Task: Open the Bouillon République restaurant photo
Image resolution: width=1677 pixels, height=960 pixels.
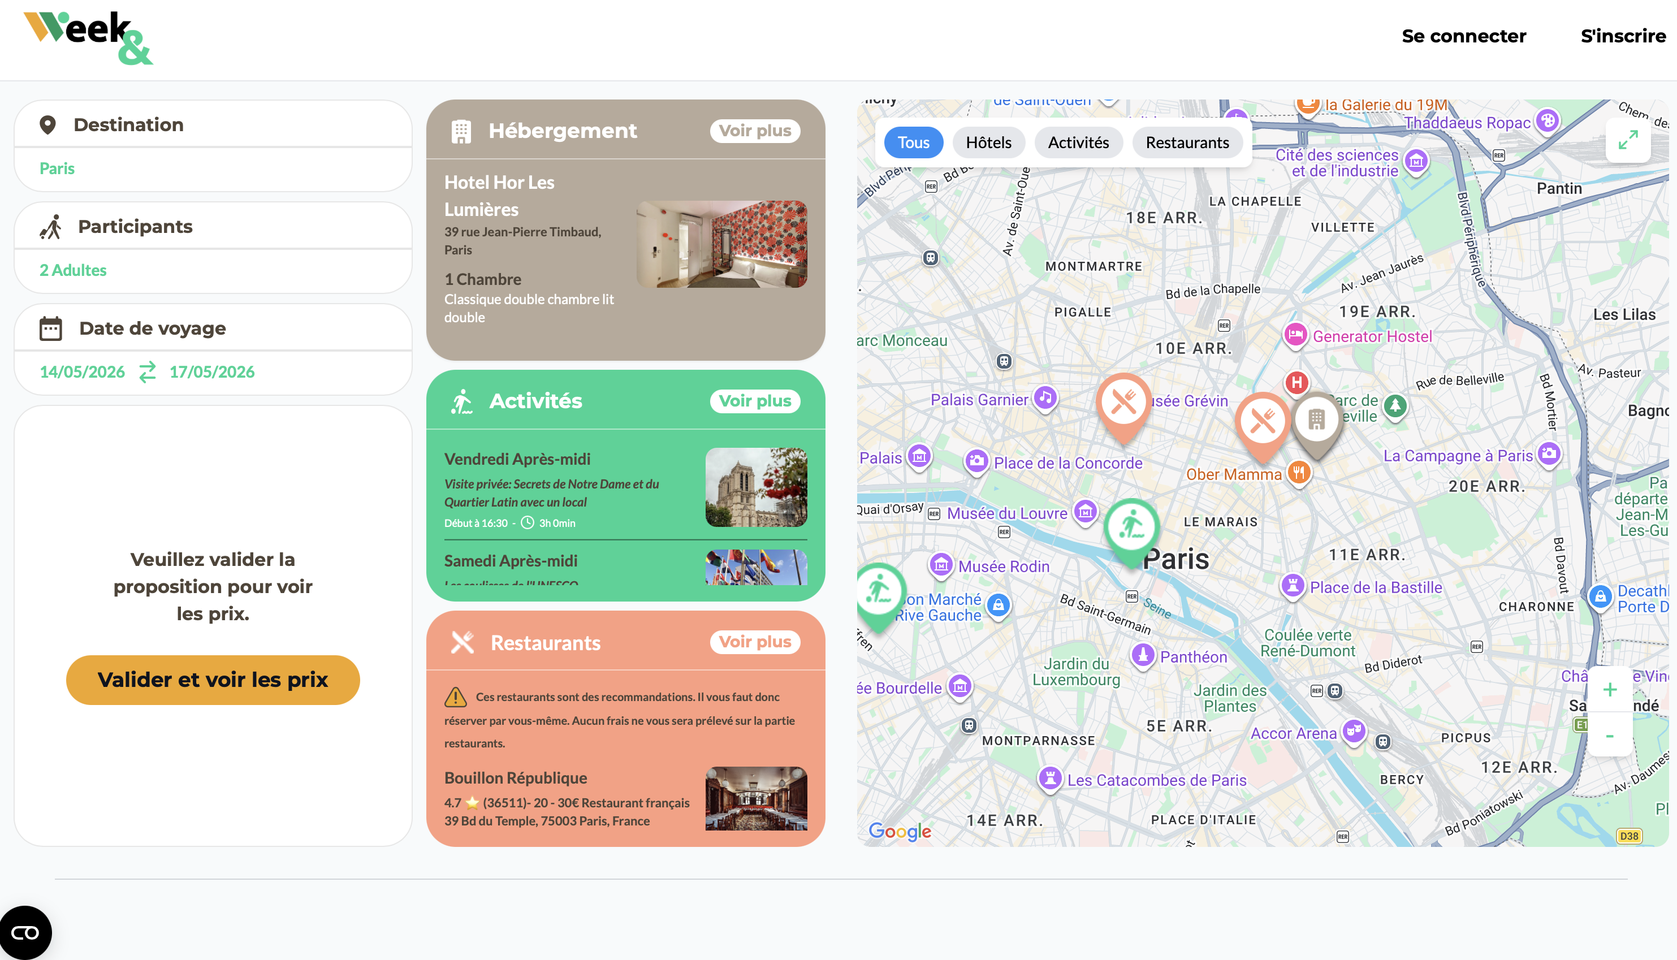Action: click(x=756, y=798)
